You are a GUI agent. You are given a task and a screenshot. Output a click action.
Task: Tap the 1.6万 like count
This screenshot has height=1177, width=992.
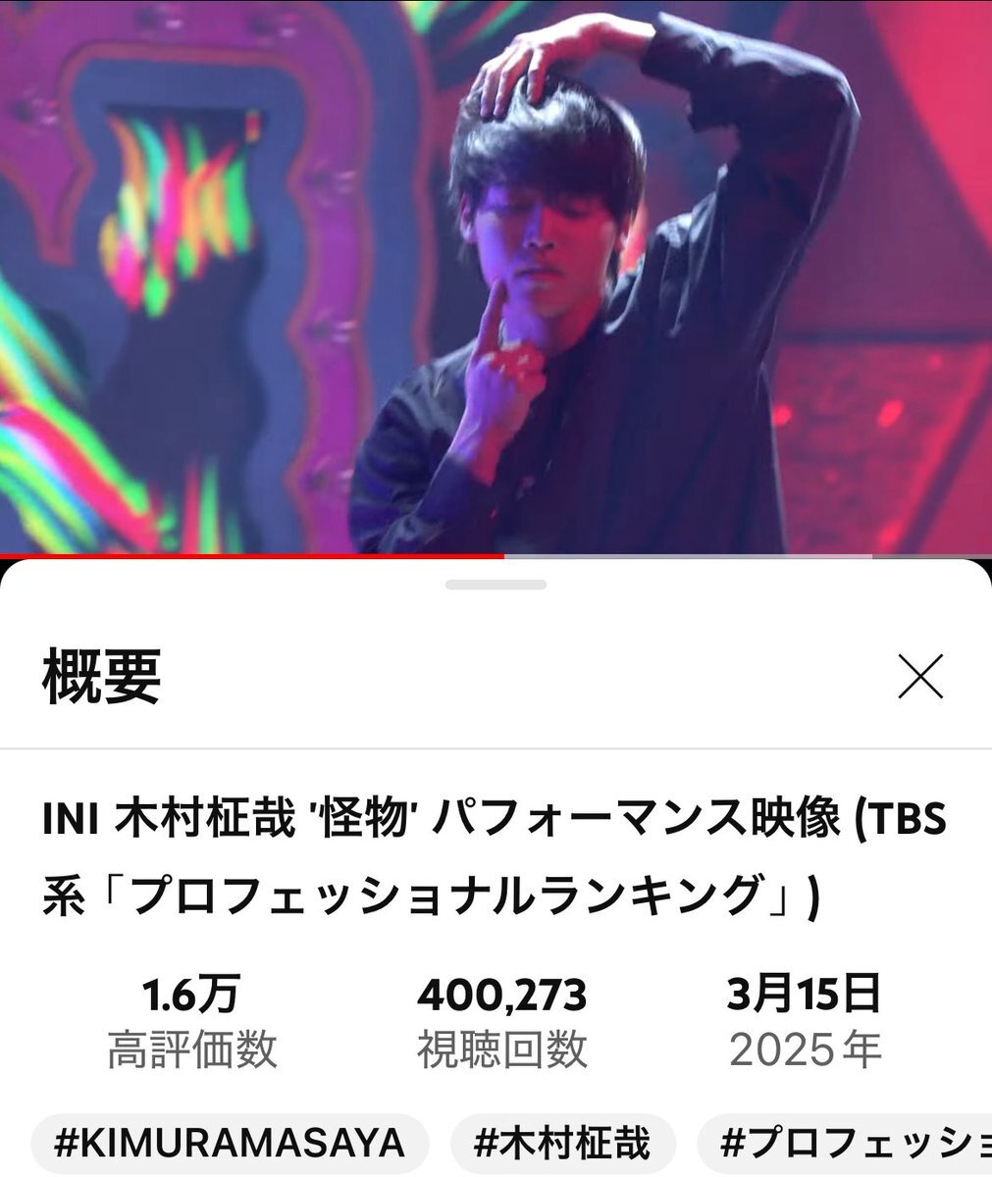click(x=191, y=996)
